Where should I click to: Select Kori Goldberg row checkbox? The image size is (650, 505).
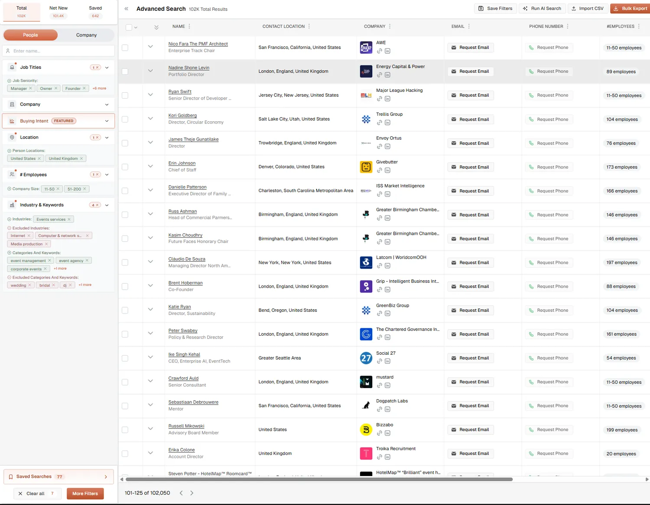pyautogui.click(x=125, y=119)
